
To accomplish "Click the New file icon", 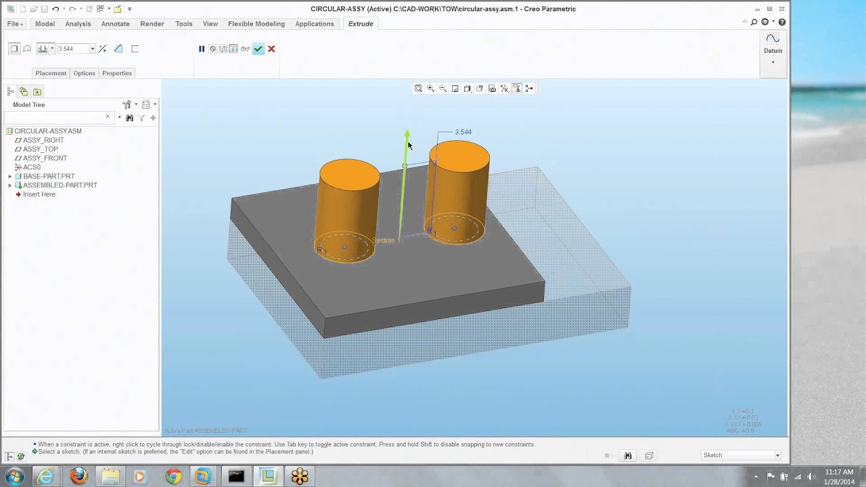I will (x=22, y=9).
